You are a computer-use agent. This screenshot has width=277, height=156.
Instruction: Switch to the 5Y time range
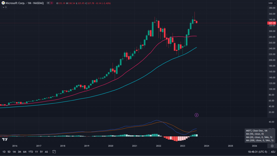point(41,152)
